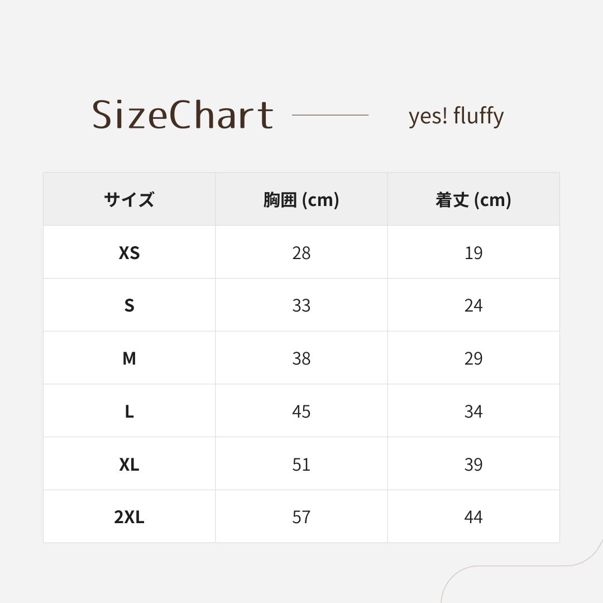This screenshot has width=603, height=603.
Task: Click the XS size row label
Action: click(129, 252)
